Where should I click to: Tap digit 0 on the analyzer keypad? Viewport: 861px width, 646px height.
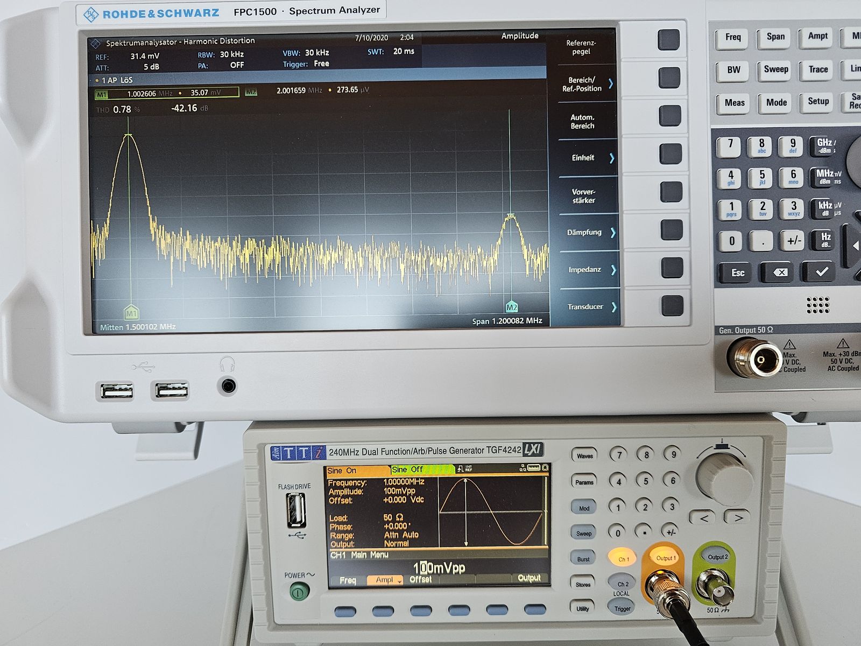pos(730,241)
